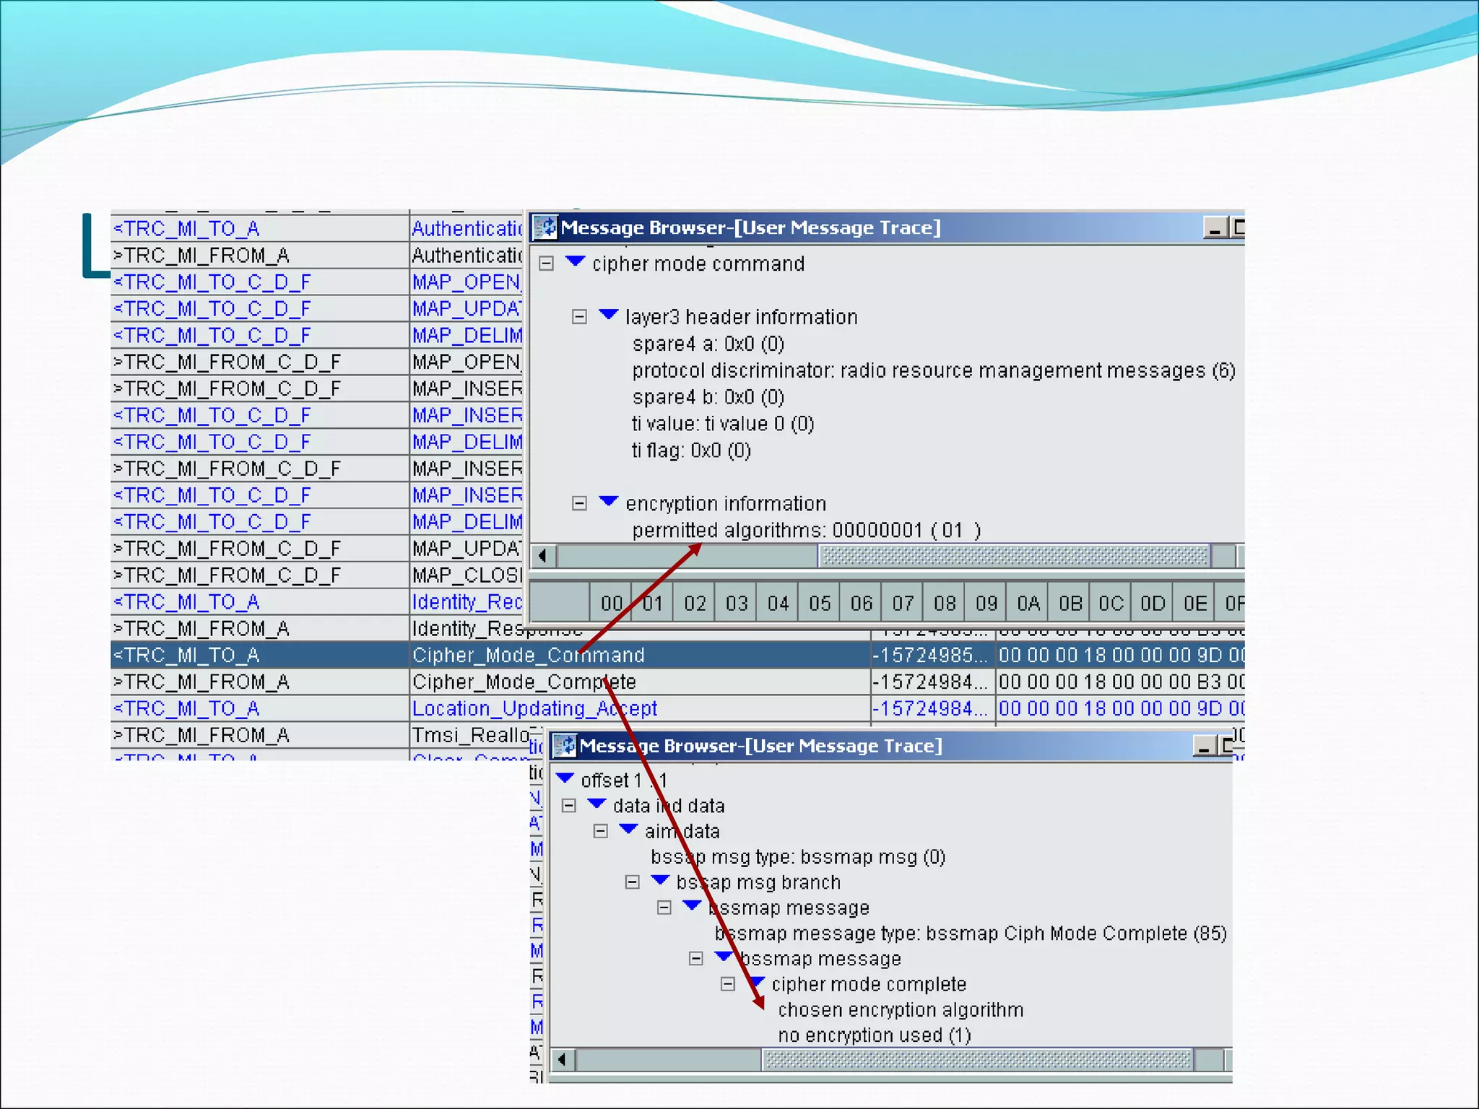The width and height of the screenshot is (1479, 1109).
Task: Click hex column header 0A
Action: pos(1028,603)
